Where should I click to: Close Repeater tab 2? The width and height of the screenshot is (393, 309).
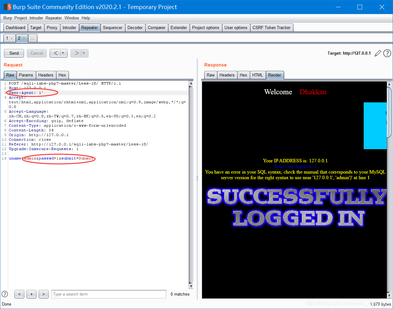tap(24, 39)
